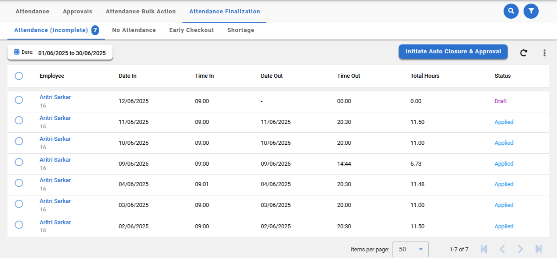The image size is (557, 258).
Task: Click Initiate Auto Closure & Approval button
Action: tap(453, 52)
